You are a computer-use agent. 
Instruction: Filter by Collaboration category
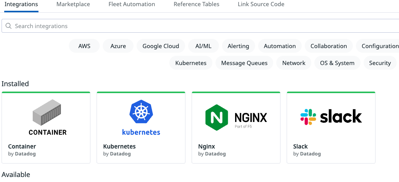coord(329,46)
